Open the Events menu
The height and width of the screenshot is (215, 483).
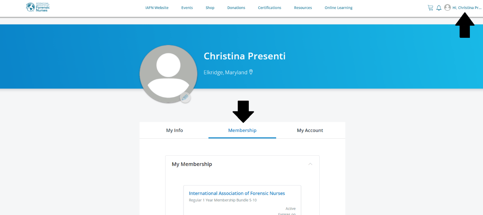click(x=187, y=8)
